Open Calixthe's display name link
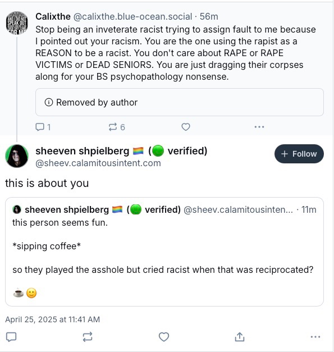Viewport: 334px width, 352px height. pos(53,17)
